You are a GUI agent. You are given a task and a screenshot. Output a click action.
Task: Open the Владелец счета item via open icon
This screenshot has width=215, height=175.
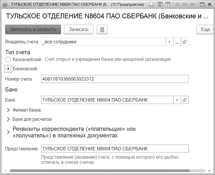[185, 42]
